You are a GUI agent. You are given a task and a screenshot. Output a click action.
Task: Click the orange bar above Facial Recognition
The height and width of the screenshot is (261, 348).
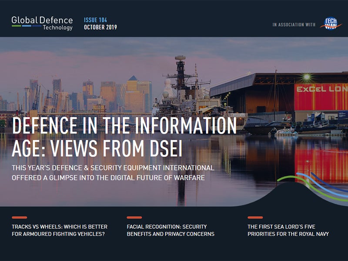134,217
